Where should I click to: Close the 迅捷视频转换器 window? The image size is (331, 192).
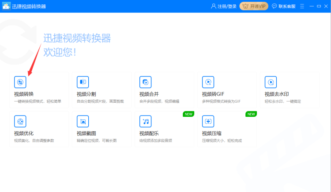coord(326,6)
